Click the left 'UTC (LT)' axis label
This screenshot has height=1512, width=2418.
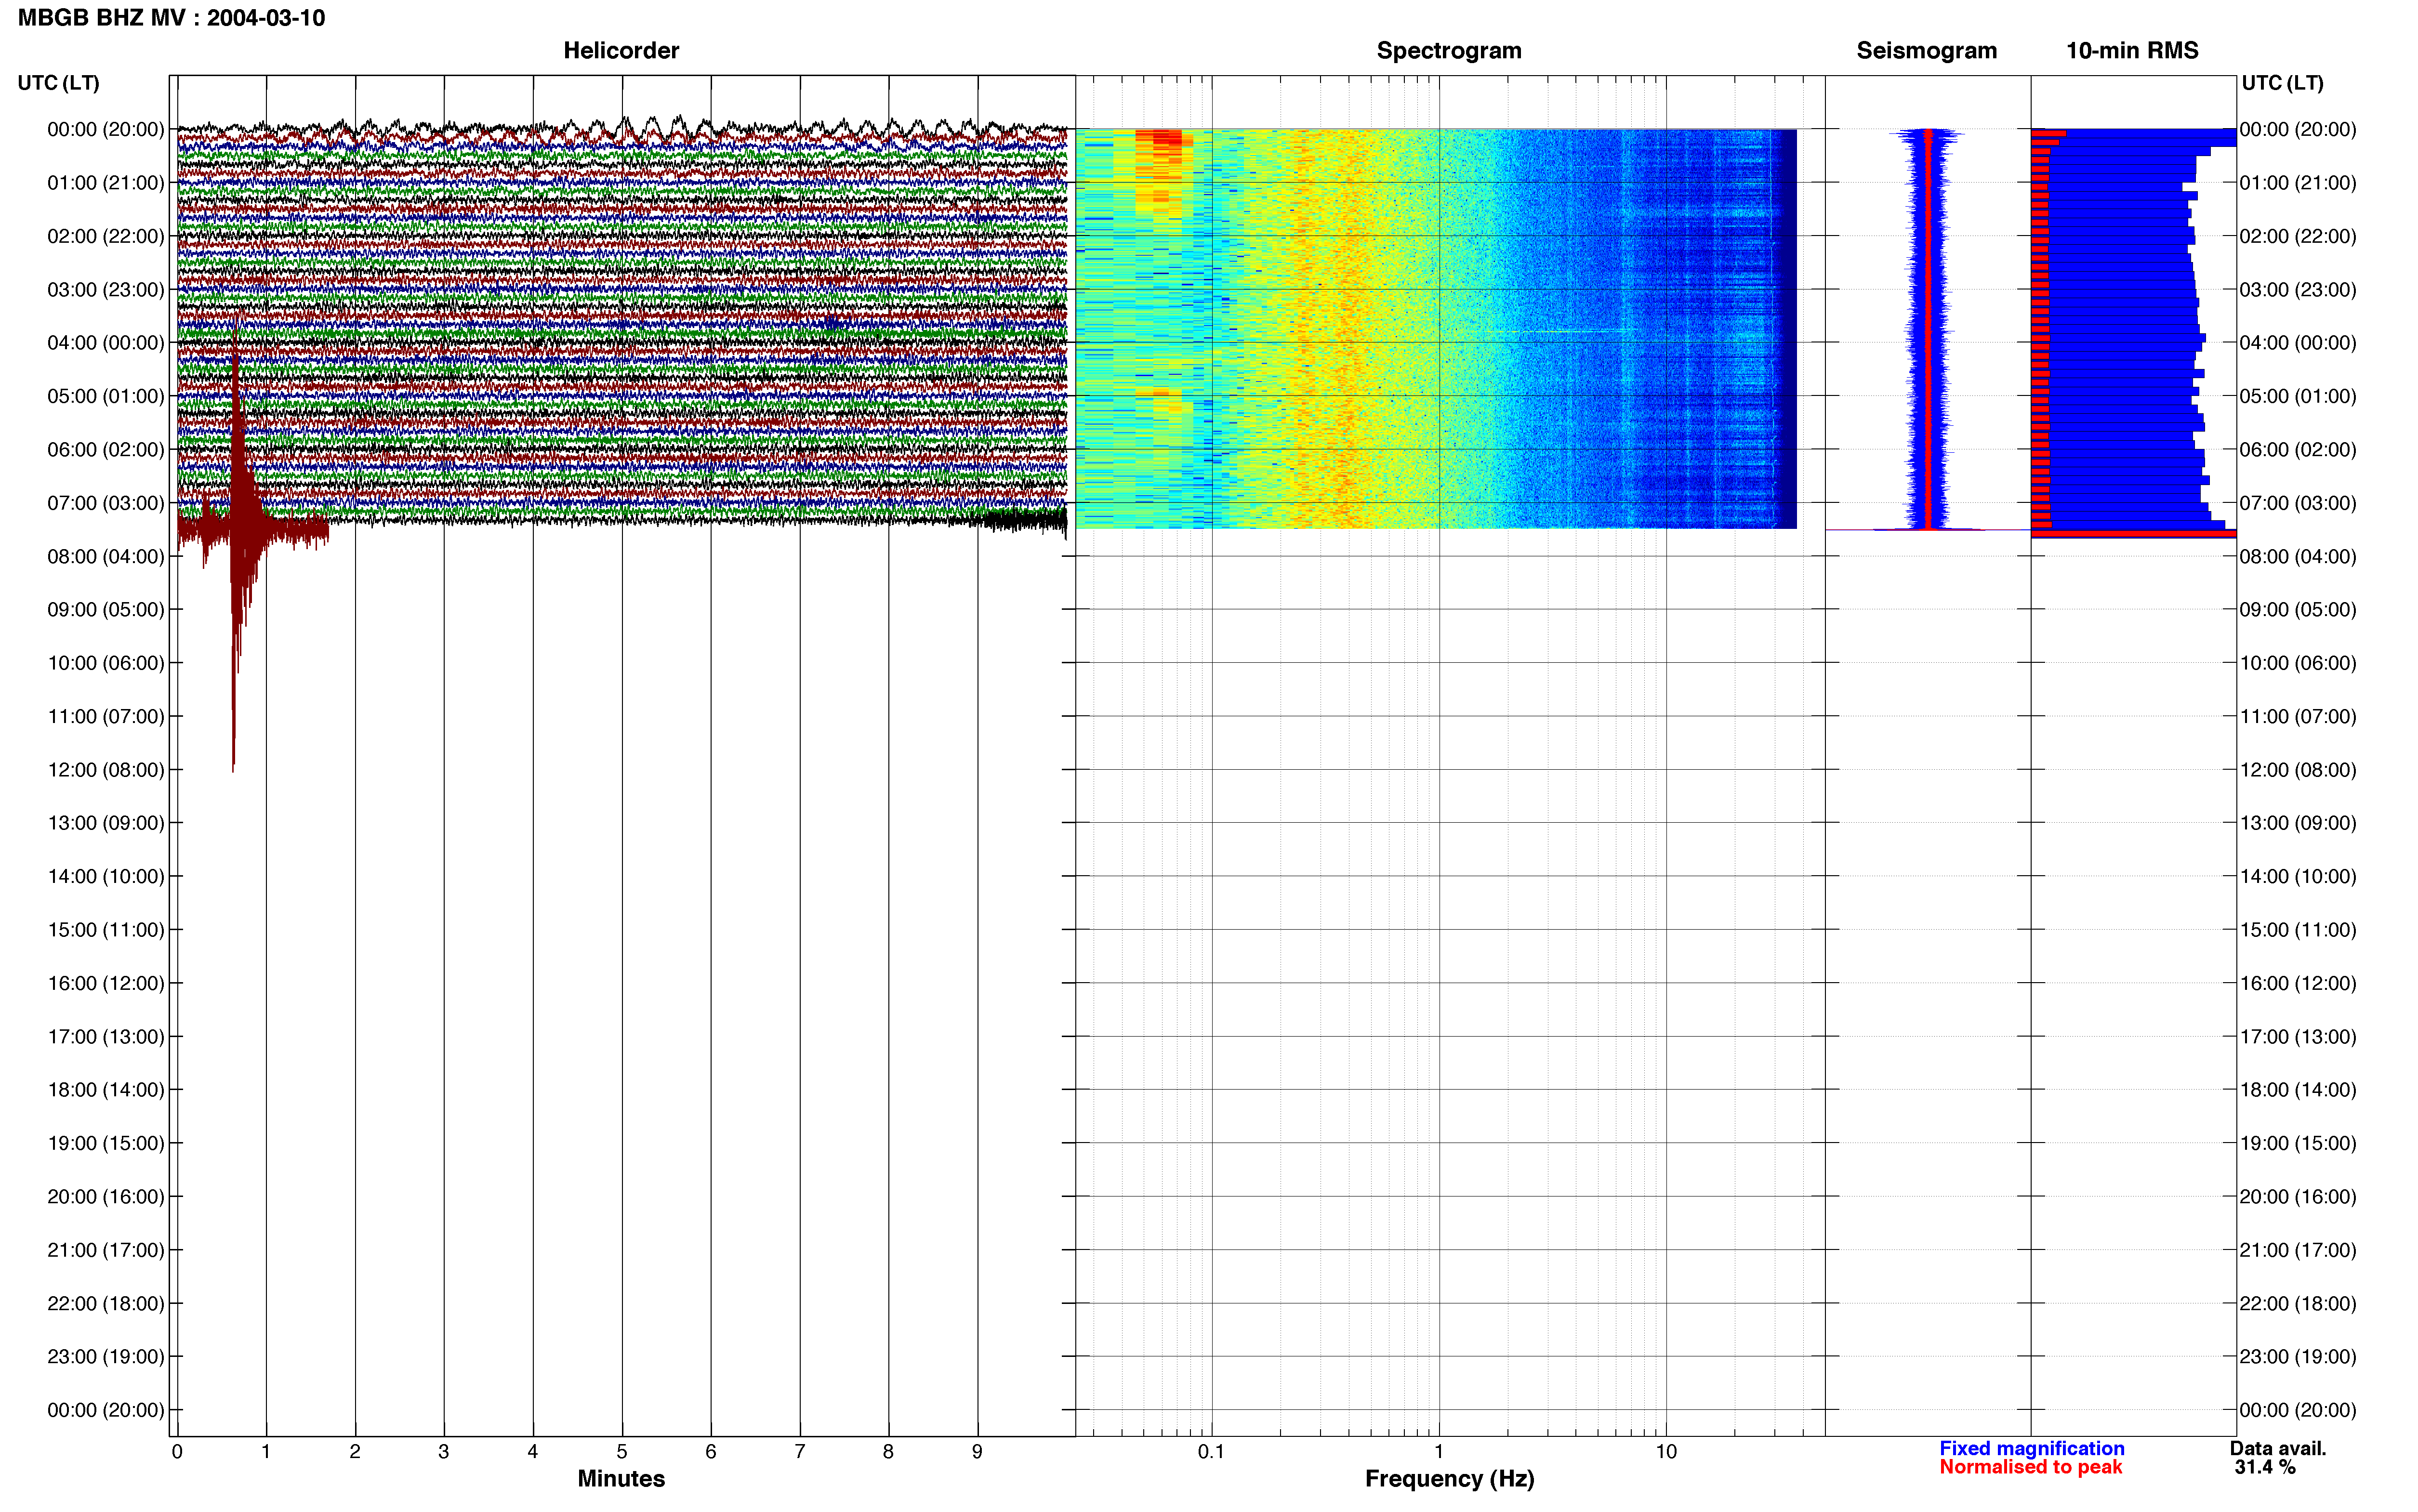point(58,83)
